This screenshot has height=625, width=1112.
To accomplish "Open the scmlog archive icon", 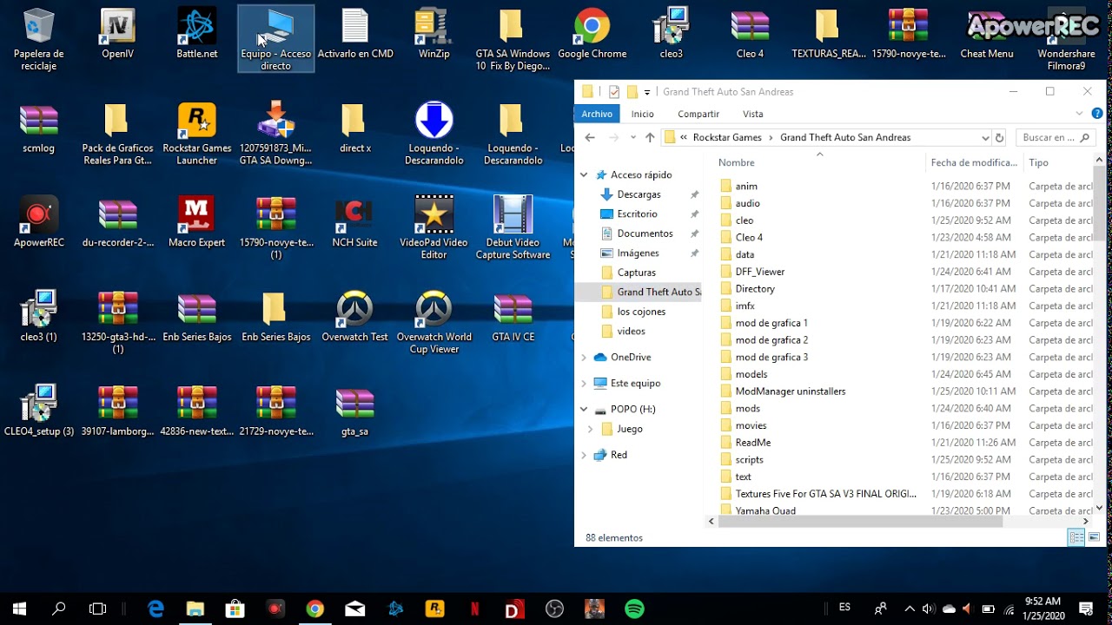I will [38, 129].
